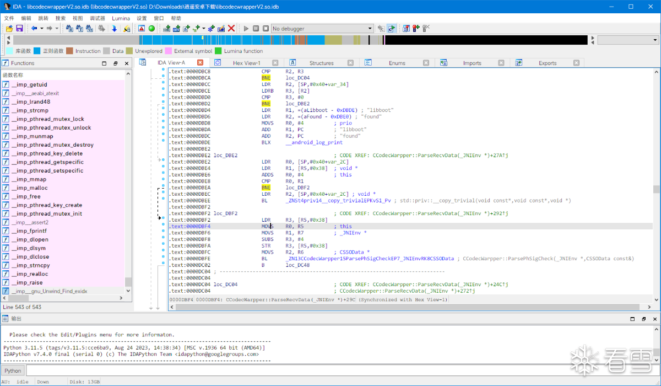Open the back arrow history dropdown

pyautogui.click(x=41, y=29)
